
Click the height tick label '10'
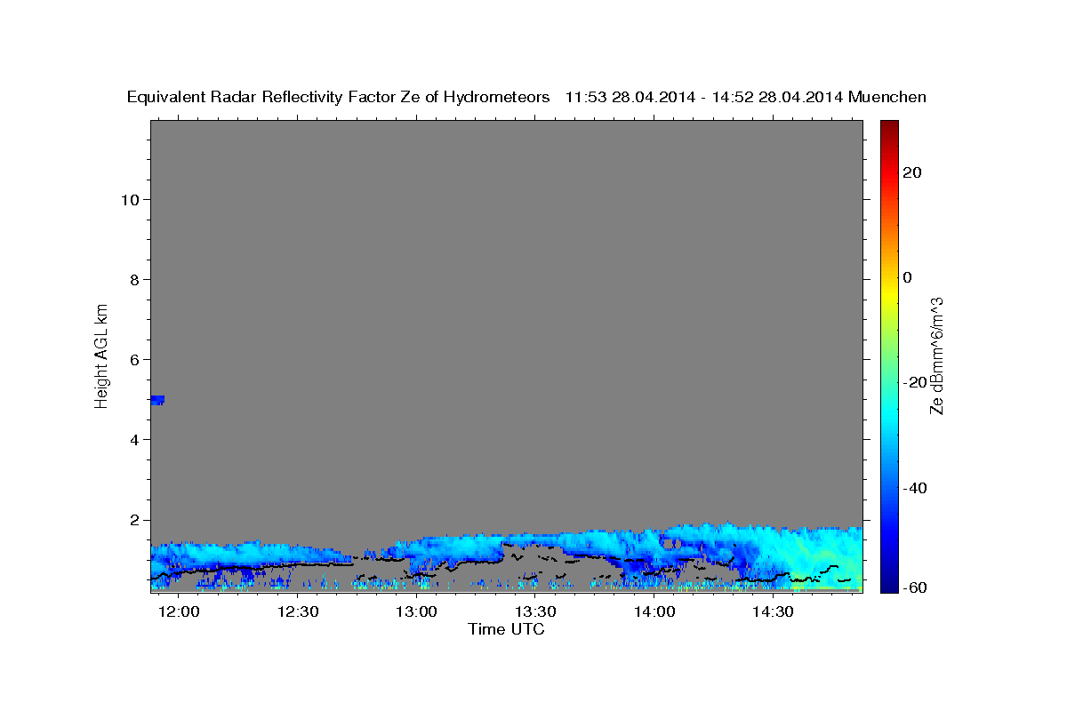[x=130, y=199]
